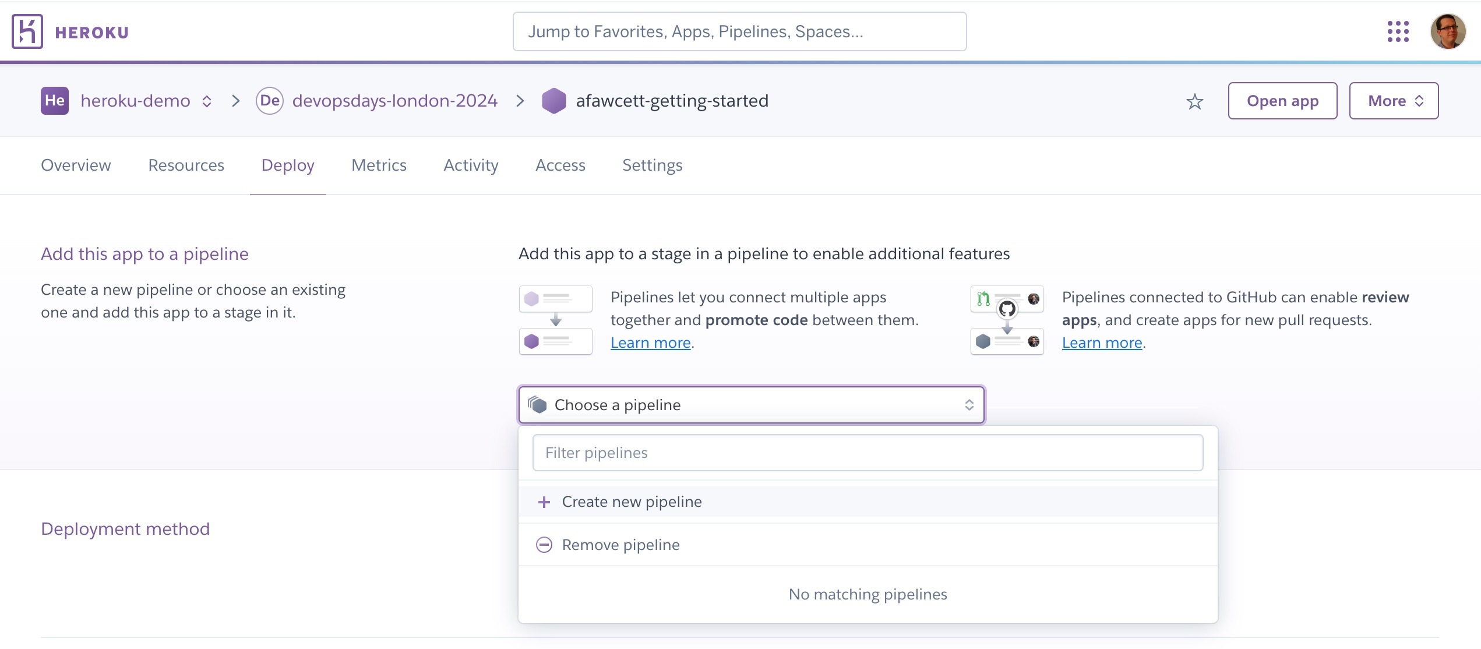Click the pipeline promotion illustration

click(556, 320)
